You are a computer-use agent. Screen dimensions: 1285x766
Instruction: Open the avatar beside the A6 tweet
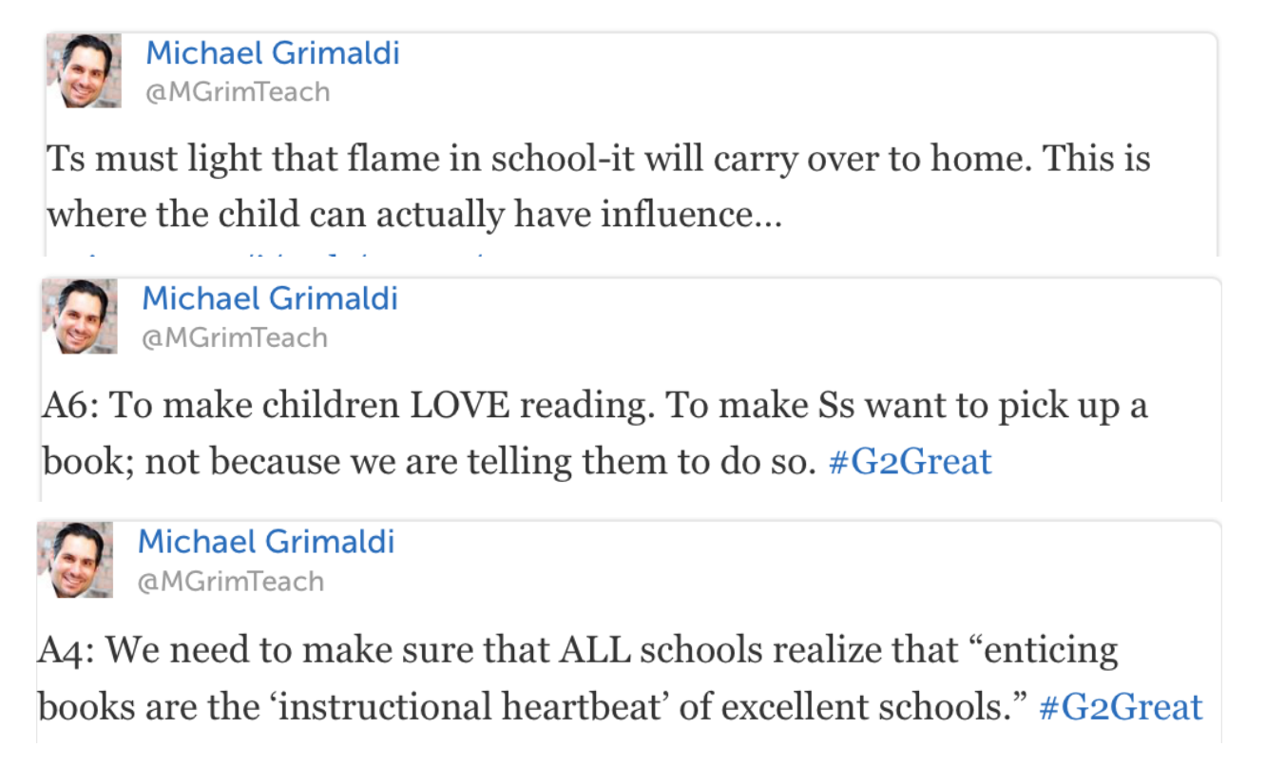[80, 316]
